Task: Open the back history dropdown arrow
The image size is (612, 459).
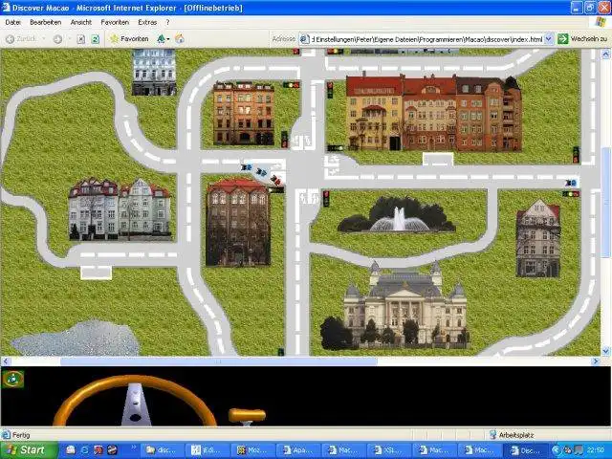Action: 44,39
